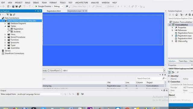
Task: Click the Fakhar value of the Name property
Action: tap(185, 79)
